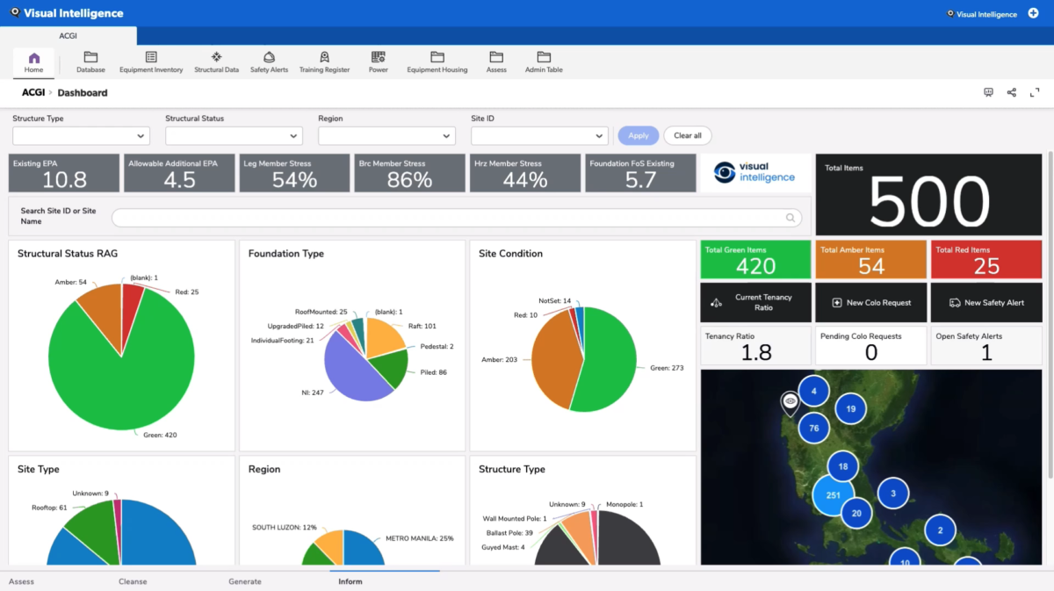Click New Colo Request tile
1054x591 pixels.
(870, 302)
